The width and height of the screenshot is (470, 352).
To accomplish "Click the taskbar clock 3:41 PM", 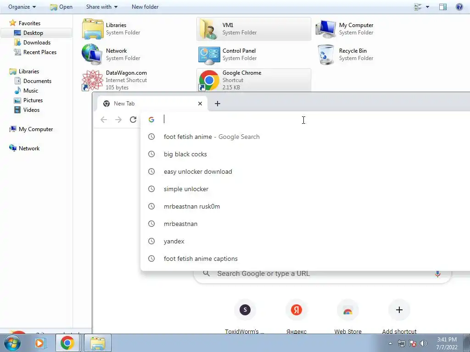I will [x=447, y=343].
